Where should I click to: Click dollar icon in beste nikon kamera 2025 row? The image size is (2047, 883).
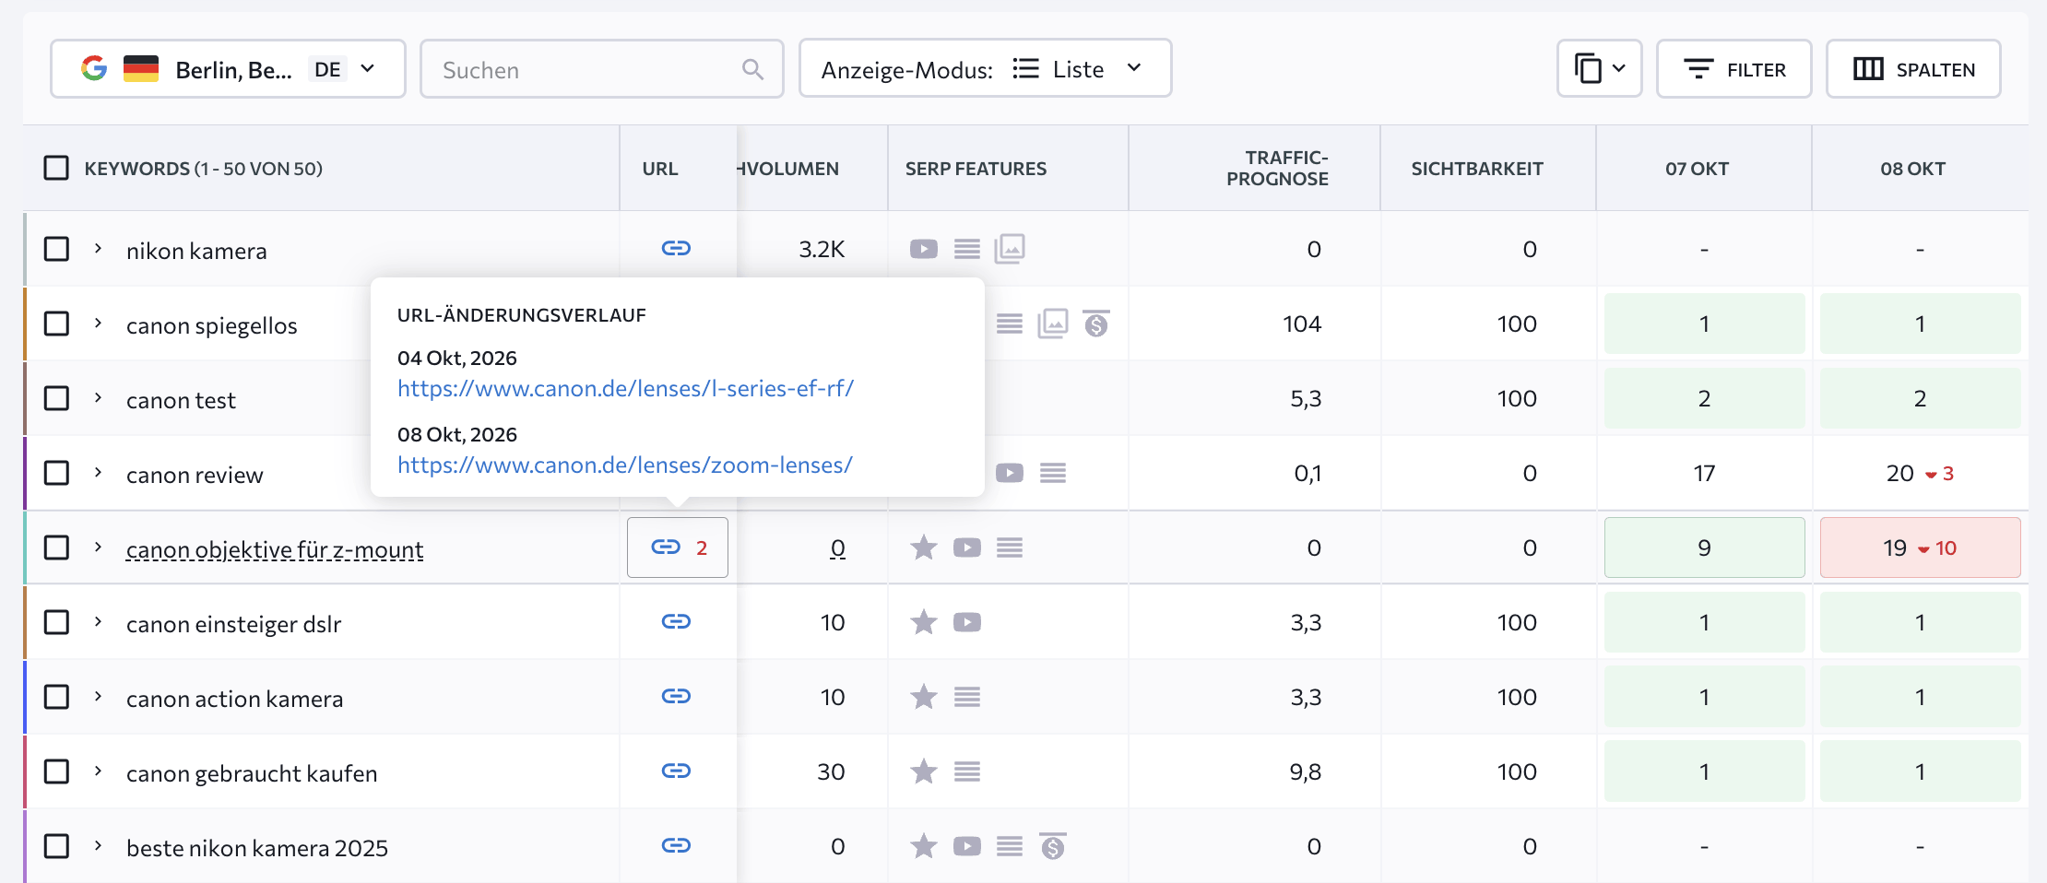(x=1052, y=846)
